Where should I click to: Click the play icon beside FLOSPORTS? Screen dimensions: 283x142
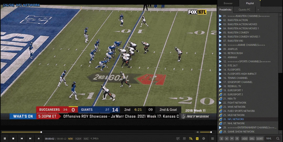pyautogui.click(x=220, y=70)
